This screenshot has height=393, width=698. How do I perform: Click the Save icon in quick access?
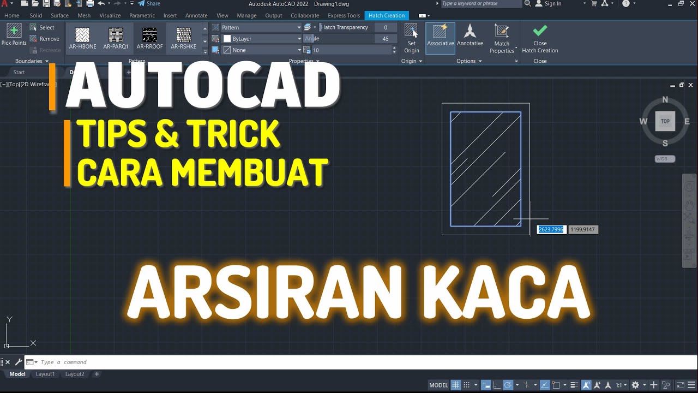point(45,4)
